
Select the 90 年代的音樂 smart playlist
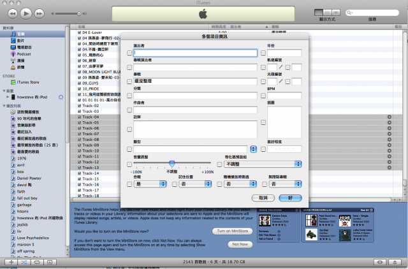coord(28,119)
